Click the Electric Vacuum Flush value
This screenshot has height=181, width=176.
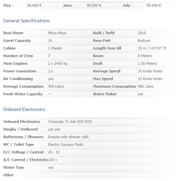tap(66, 144)
